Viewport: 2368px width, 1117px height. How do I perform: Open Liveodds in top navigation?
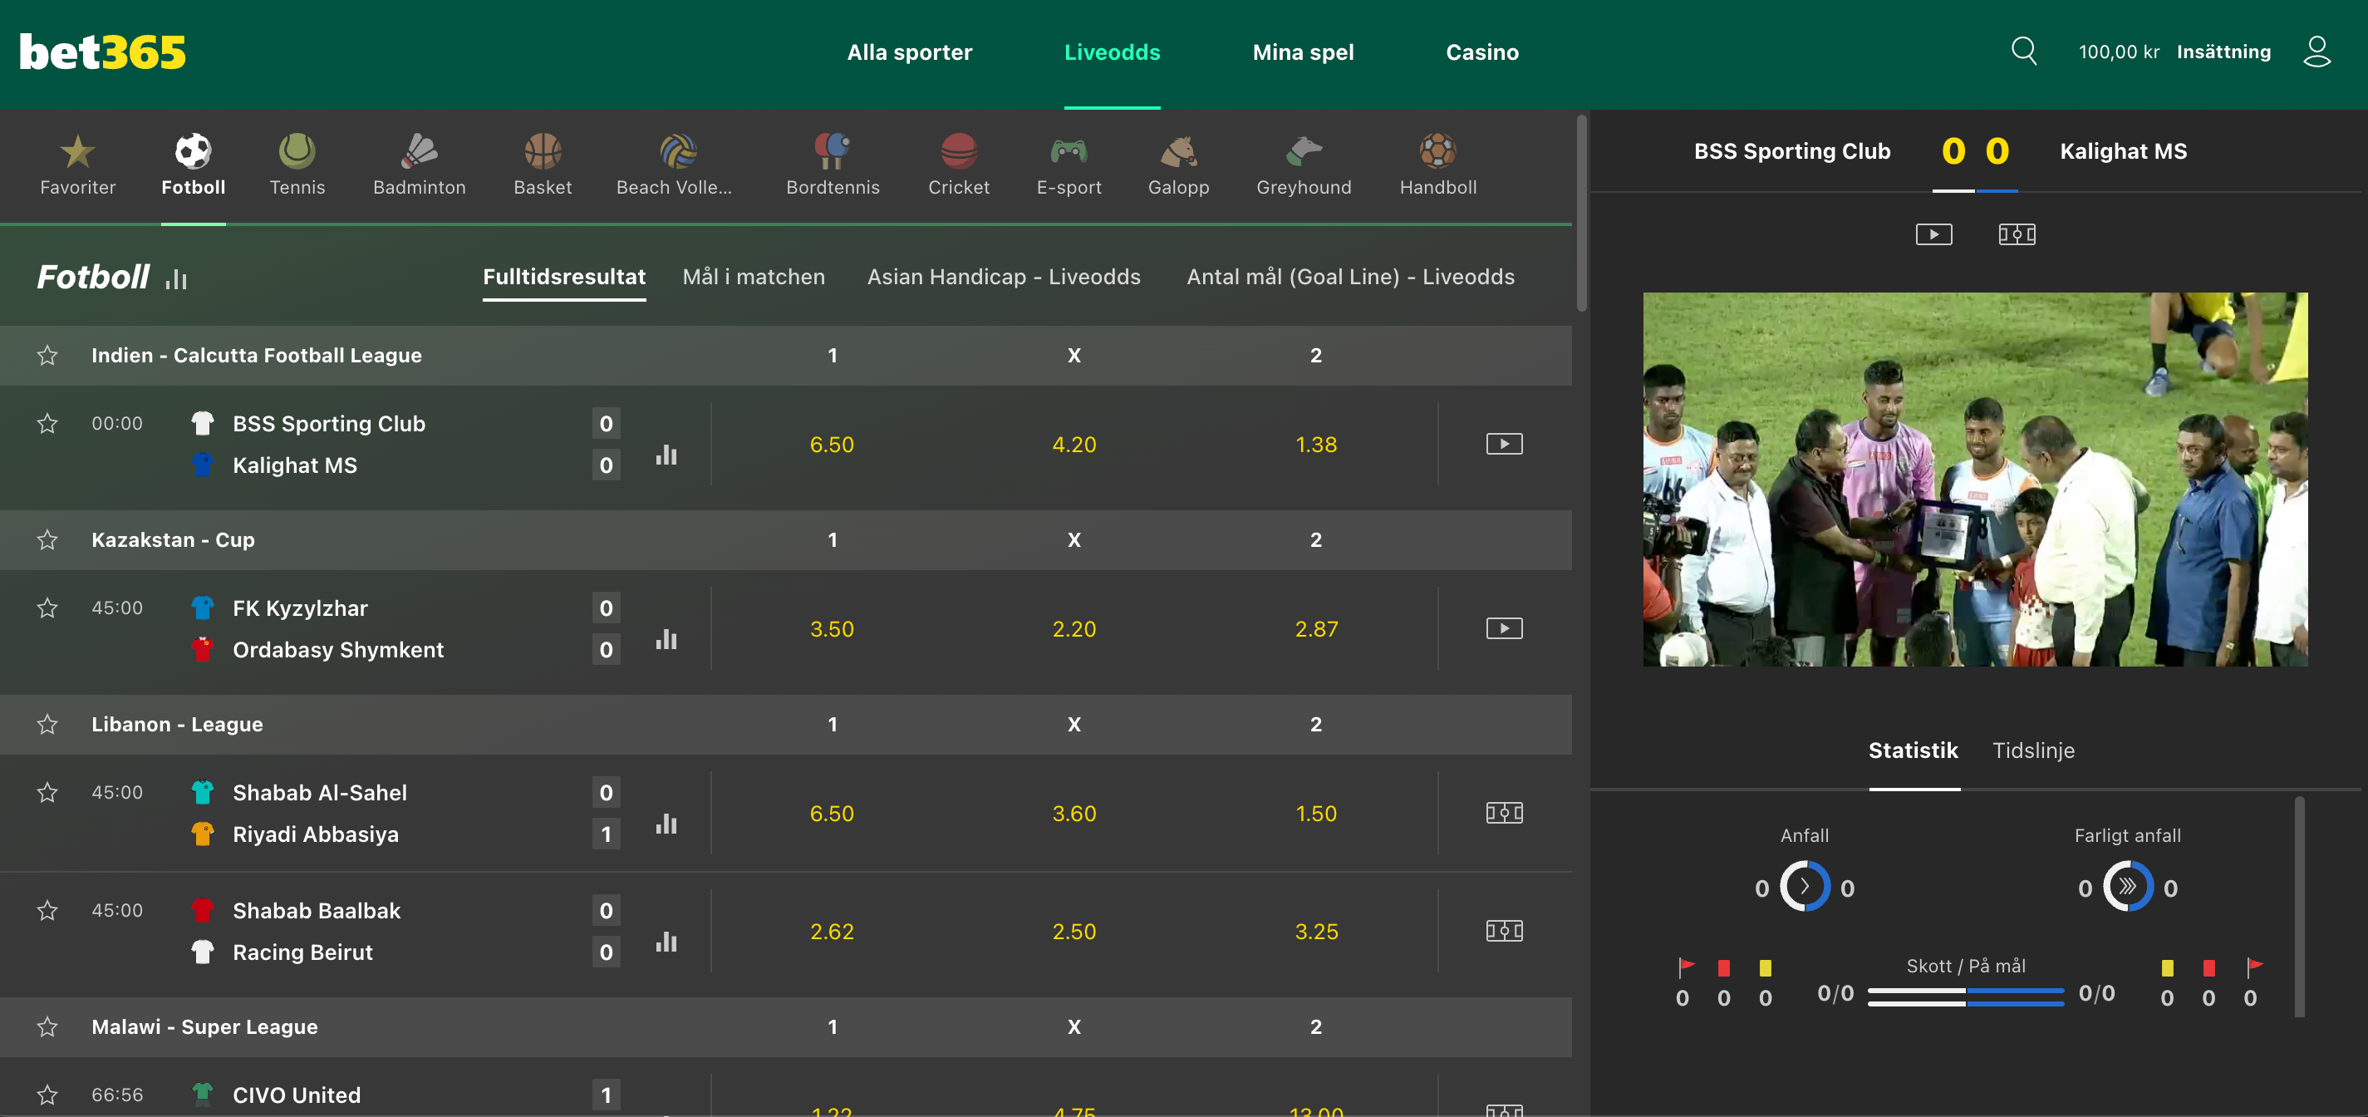[1112, 52]
